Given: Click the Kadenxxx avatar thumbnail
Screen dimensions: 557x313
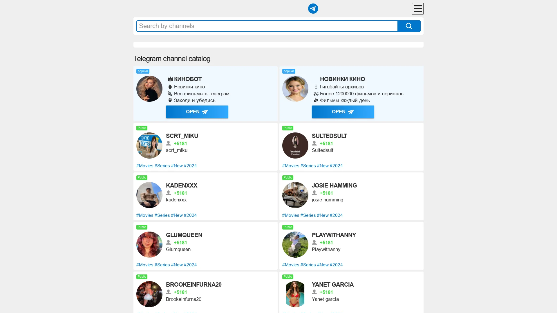Looking at the screenshot, I should pos(149,195).
